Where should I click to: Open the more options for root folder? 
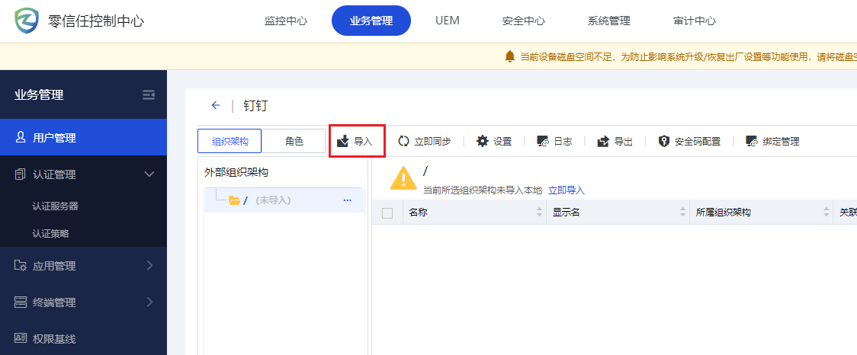(x=348, y=200)
